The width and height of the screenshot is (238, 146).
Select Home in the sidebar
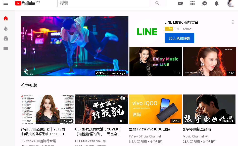[x=6, y=18]
